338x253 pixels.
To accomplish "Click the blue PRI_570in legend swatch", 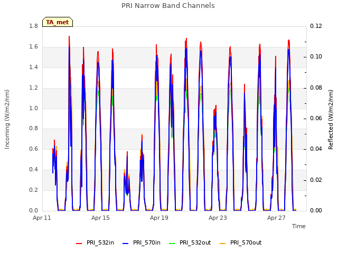I will pyautogui.click(x=126, y=244).
